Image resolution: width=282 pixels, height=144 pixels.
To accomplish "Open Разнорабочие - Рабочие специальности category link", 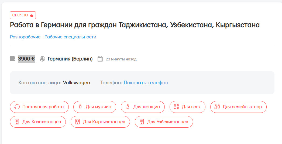I will click(53, 37).
